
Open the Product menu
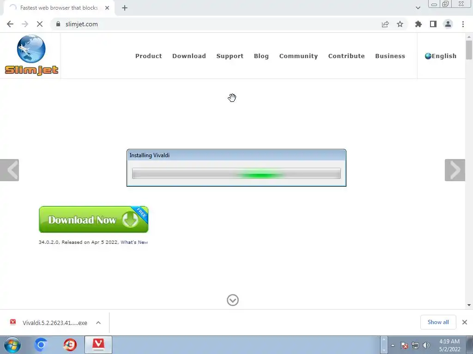tap(148, 56)
